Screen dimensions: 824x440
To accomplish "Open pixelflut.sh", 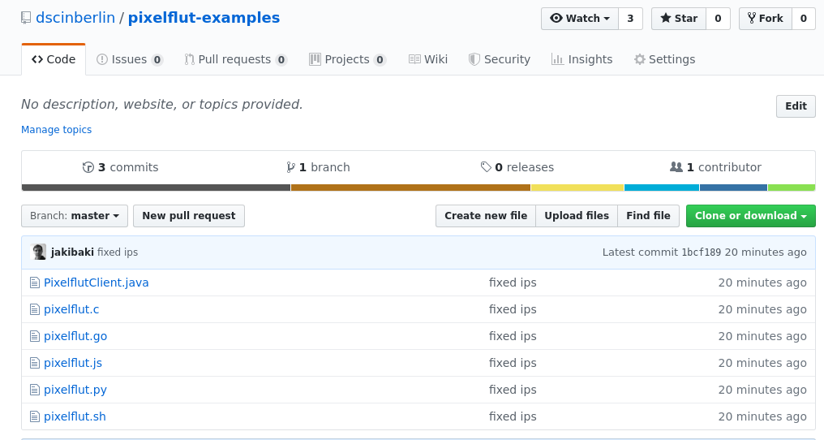I will [x=75, y=416].
